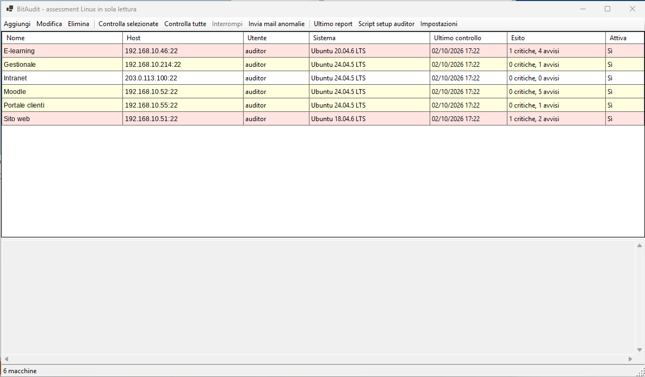
Task: Open Impostazioni settings
Action: pos(438,24)
